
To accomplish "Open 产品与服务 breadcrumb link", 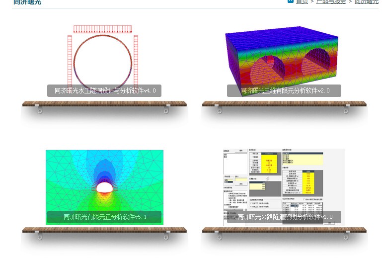I will coord(331,1).
